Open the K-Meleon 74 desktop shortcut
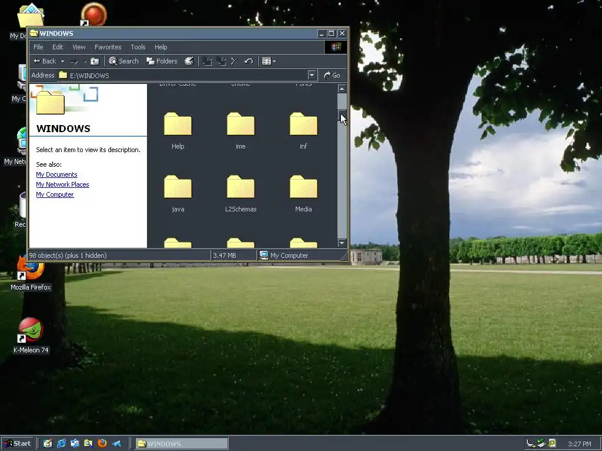Screen dimensions: 602x451 pos(31,335)
